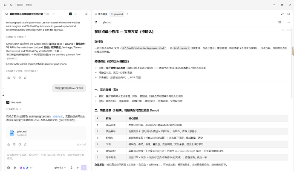Open the glm-5.2 model dropdown
Screen dimensions: 294x171
coord(60,168)
